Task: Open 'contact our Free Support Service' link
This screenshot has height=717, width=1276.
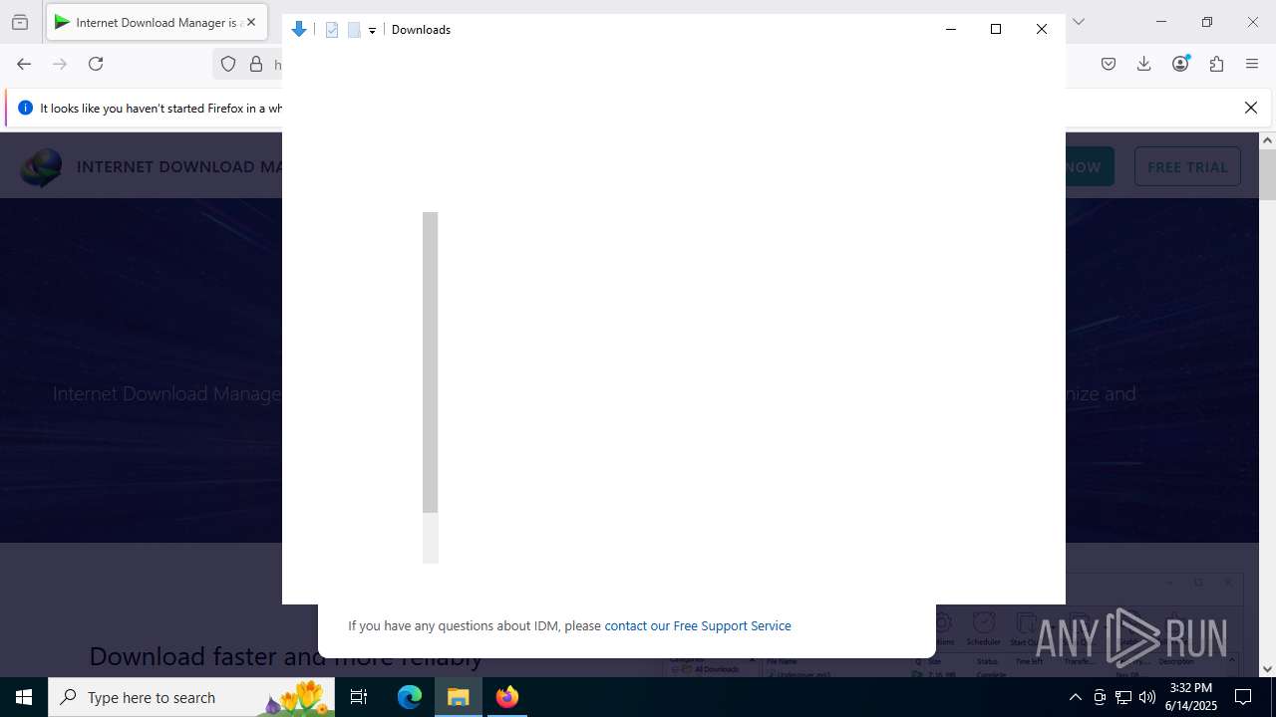Action: tap(698, 625)
